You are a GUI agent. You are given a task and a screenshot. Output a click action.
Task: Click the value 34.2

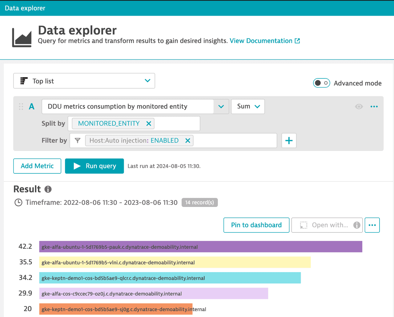(26, 278)
